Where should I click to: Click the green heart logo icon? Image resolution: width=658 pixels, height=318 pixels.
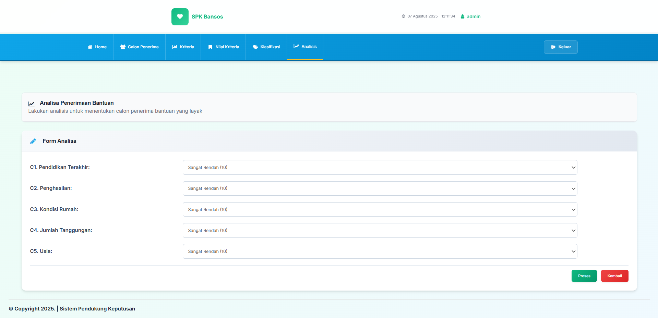point(180,17)
